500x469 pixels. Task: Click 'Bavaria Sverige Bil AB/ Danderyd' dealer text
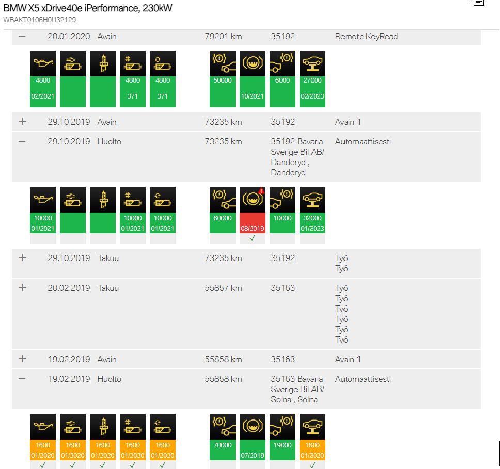tap(298, 157)
